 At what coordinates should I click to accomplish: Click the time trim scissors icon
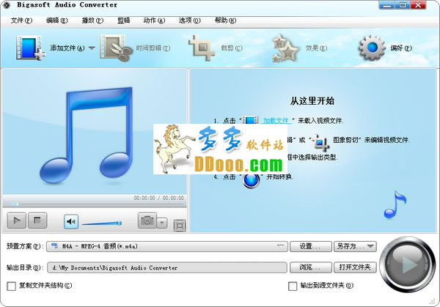(x=116, y=48)
